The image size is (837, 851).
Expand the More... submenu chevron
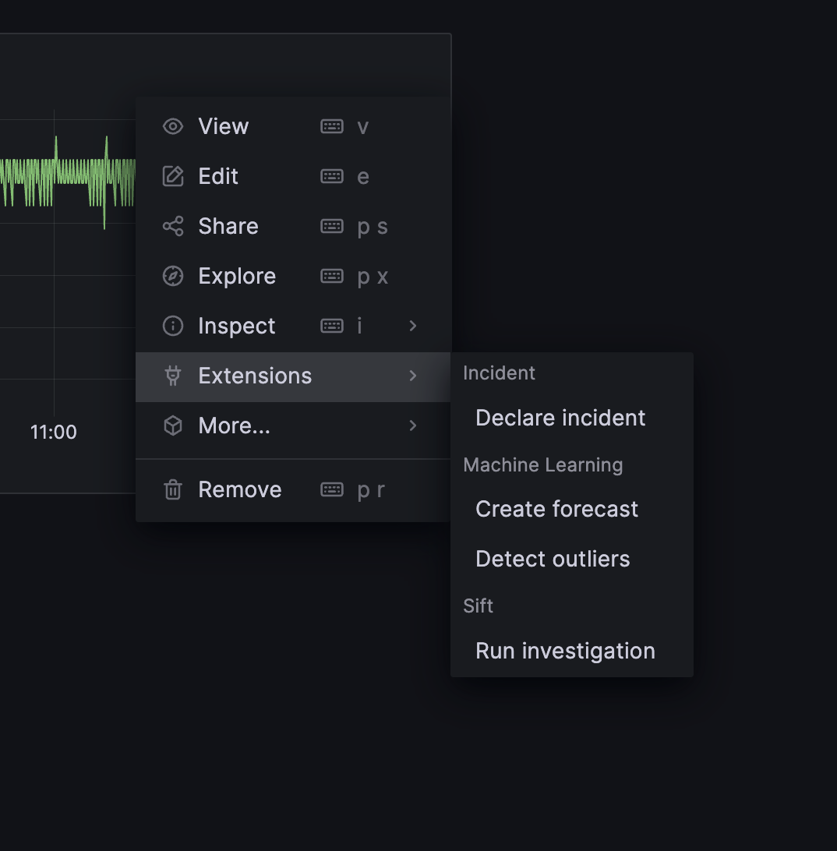point(413,425)
